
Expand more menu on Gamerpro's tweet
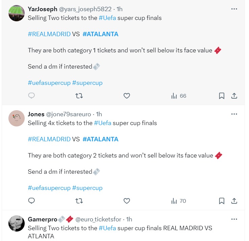(234, 219)
